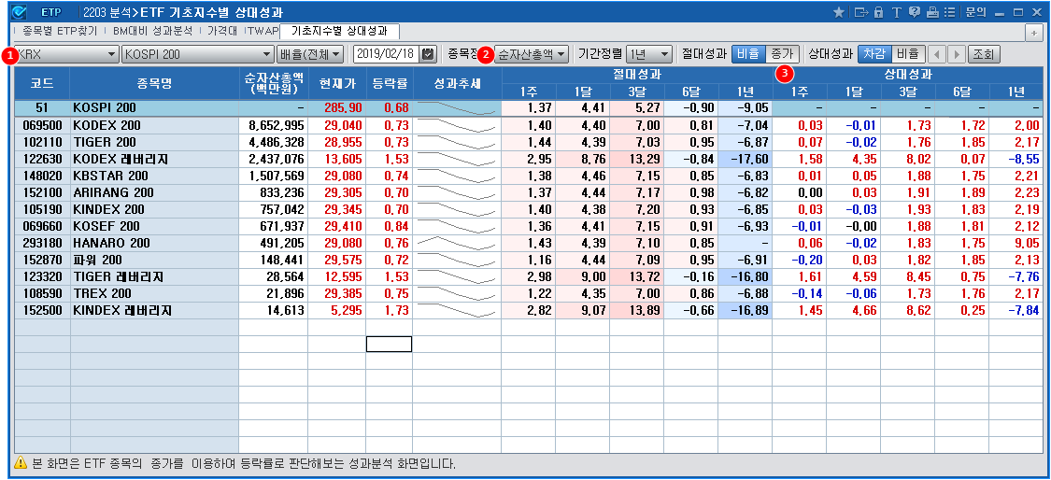Screen dimensions: 1051x480
Task: Click the 조회 search button
Action: tap(984, 54)
